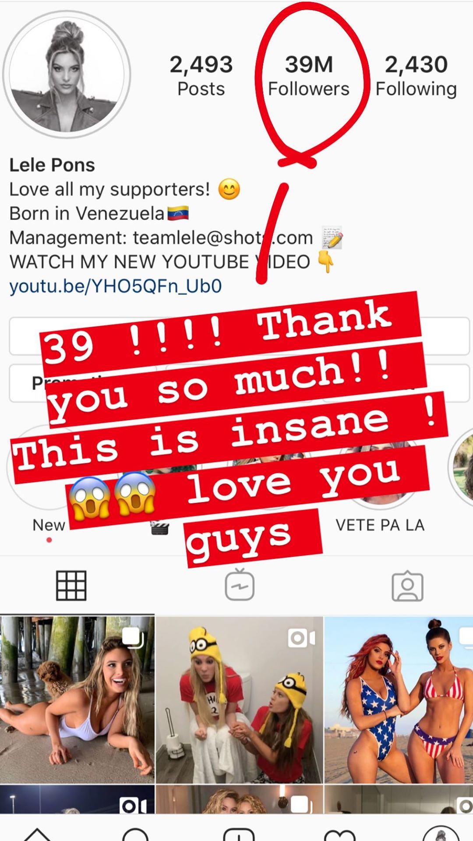Open the grid posts view tab
Screen dimensions: 473x841
(x=71, y=586)
